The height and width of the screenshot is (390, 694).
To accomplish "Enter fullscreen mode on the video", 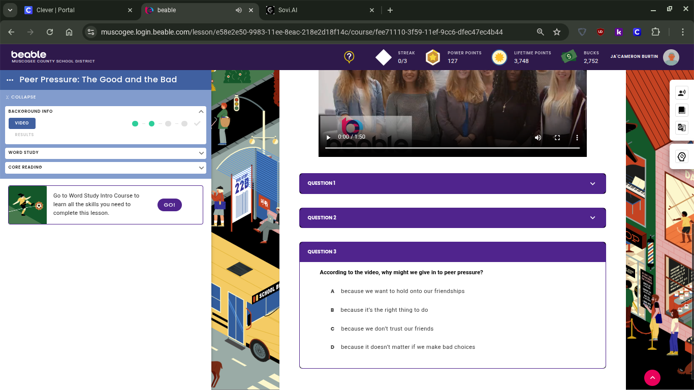I will [557, 137].
